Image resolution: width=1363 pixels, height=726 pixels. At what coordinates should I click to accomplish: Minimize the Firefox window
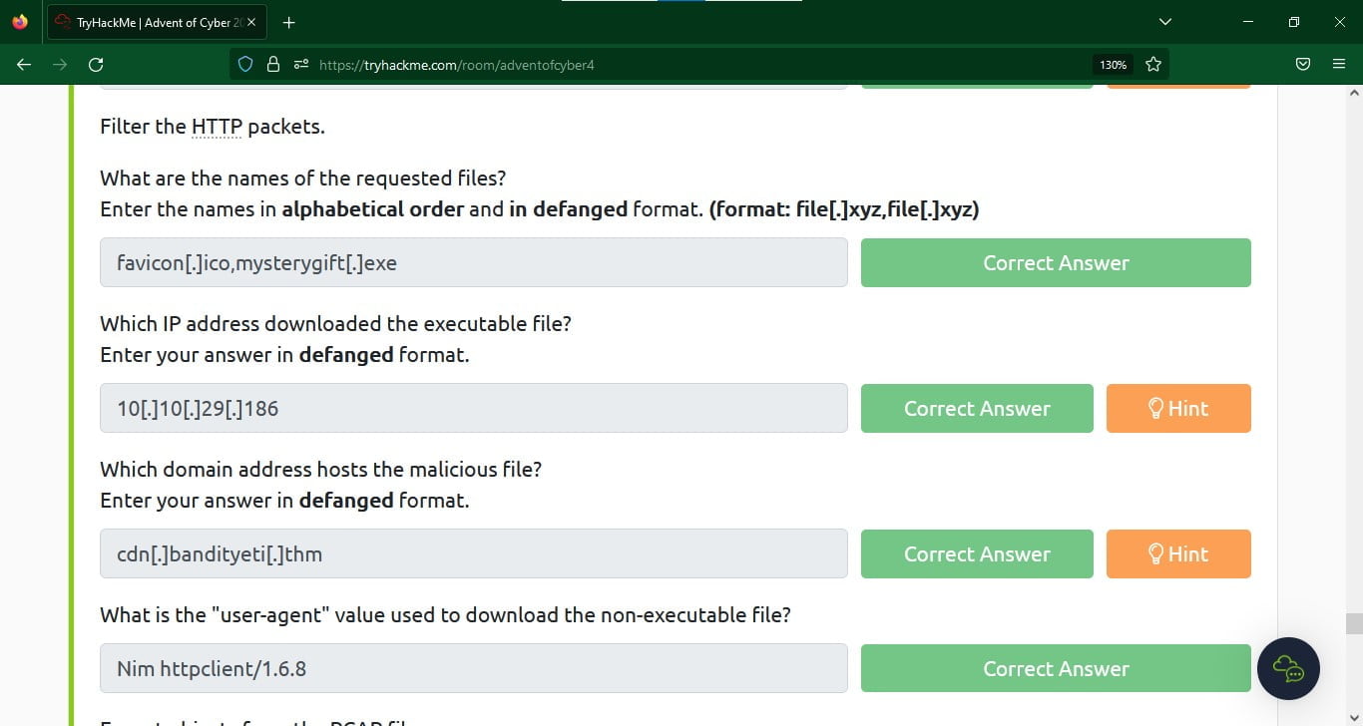(1247, 22)
